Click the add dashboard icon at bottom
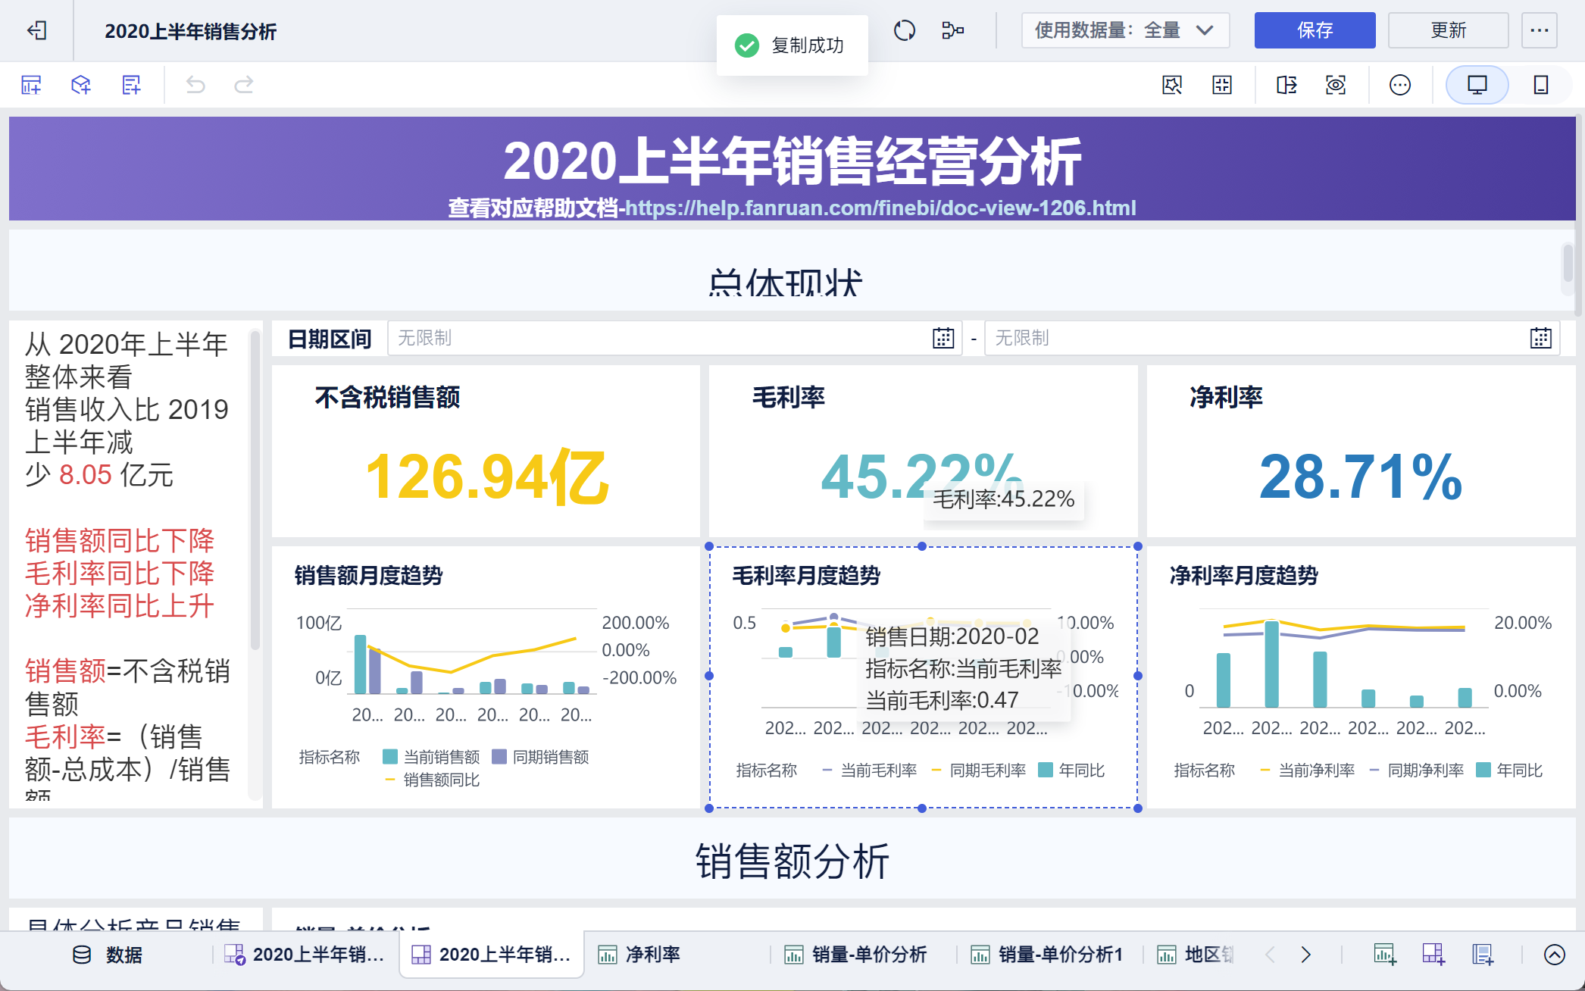The width and height of the screenshot is (1585, 991). (1433, 955)
